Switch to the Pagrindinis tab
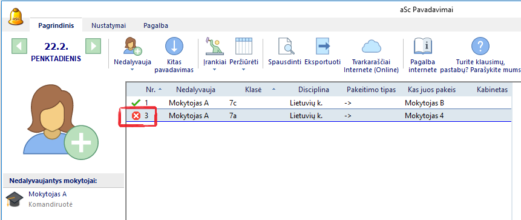The image size is (521, 220). [56, 25]
